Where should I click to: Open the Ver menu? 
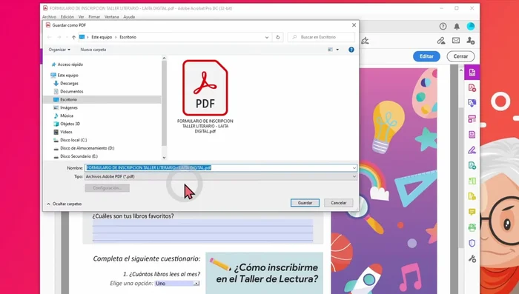pos(81,17)
